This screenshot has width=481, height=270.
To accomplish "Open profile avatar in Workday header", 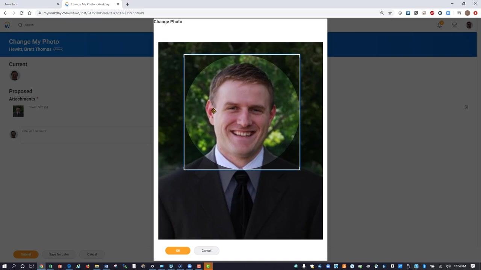I will (469, 25).
